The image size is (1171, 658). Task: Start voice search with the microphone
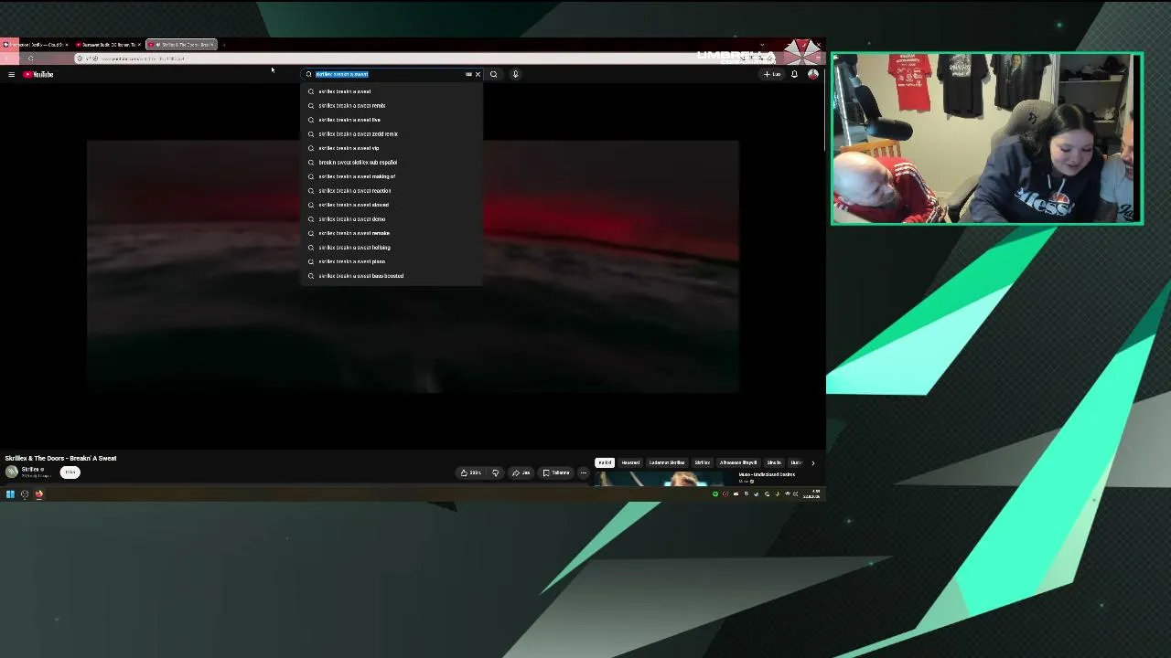[x=515, y=74]
